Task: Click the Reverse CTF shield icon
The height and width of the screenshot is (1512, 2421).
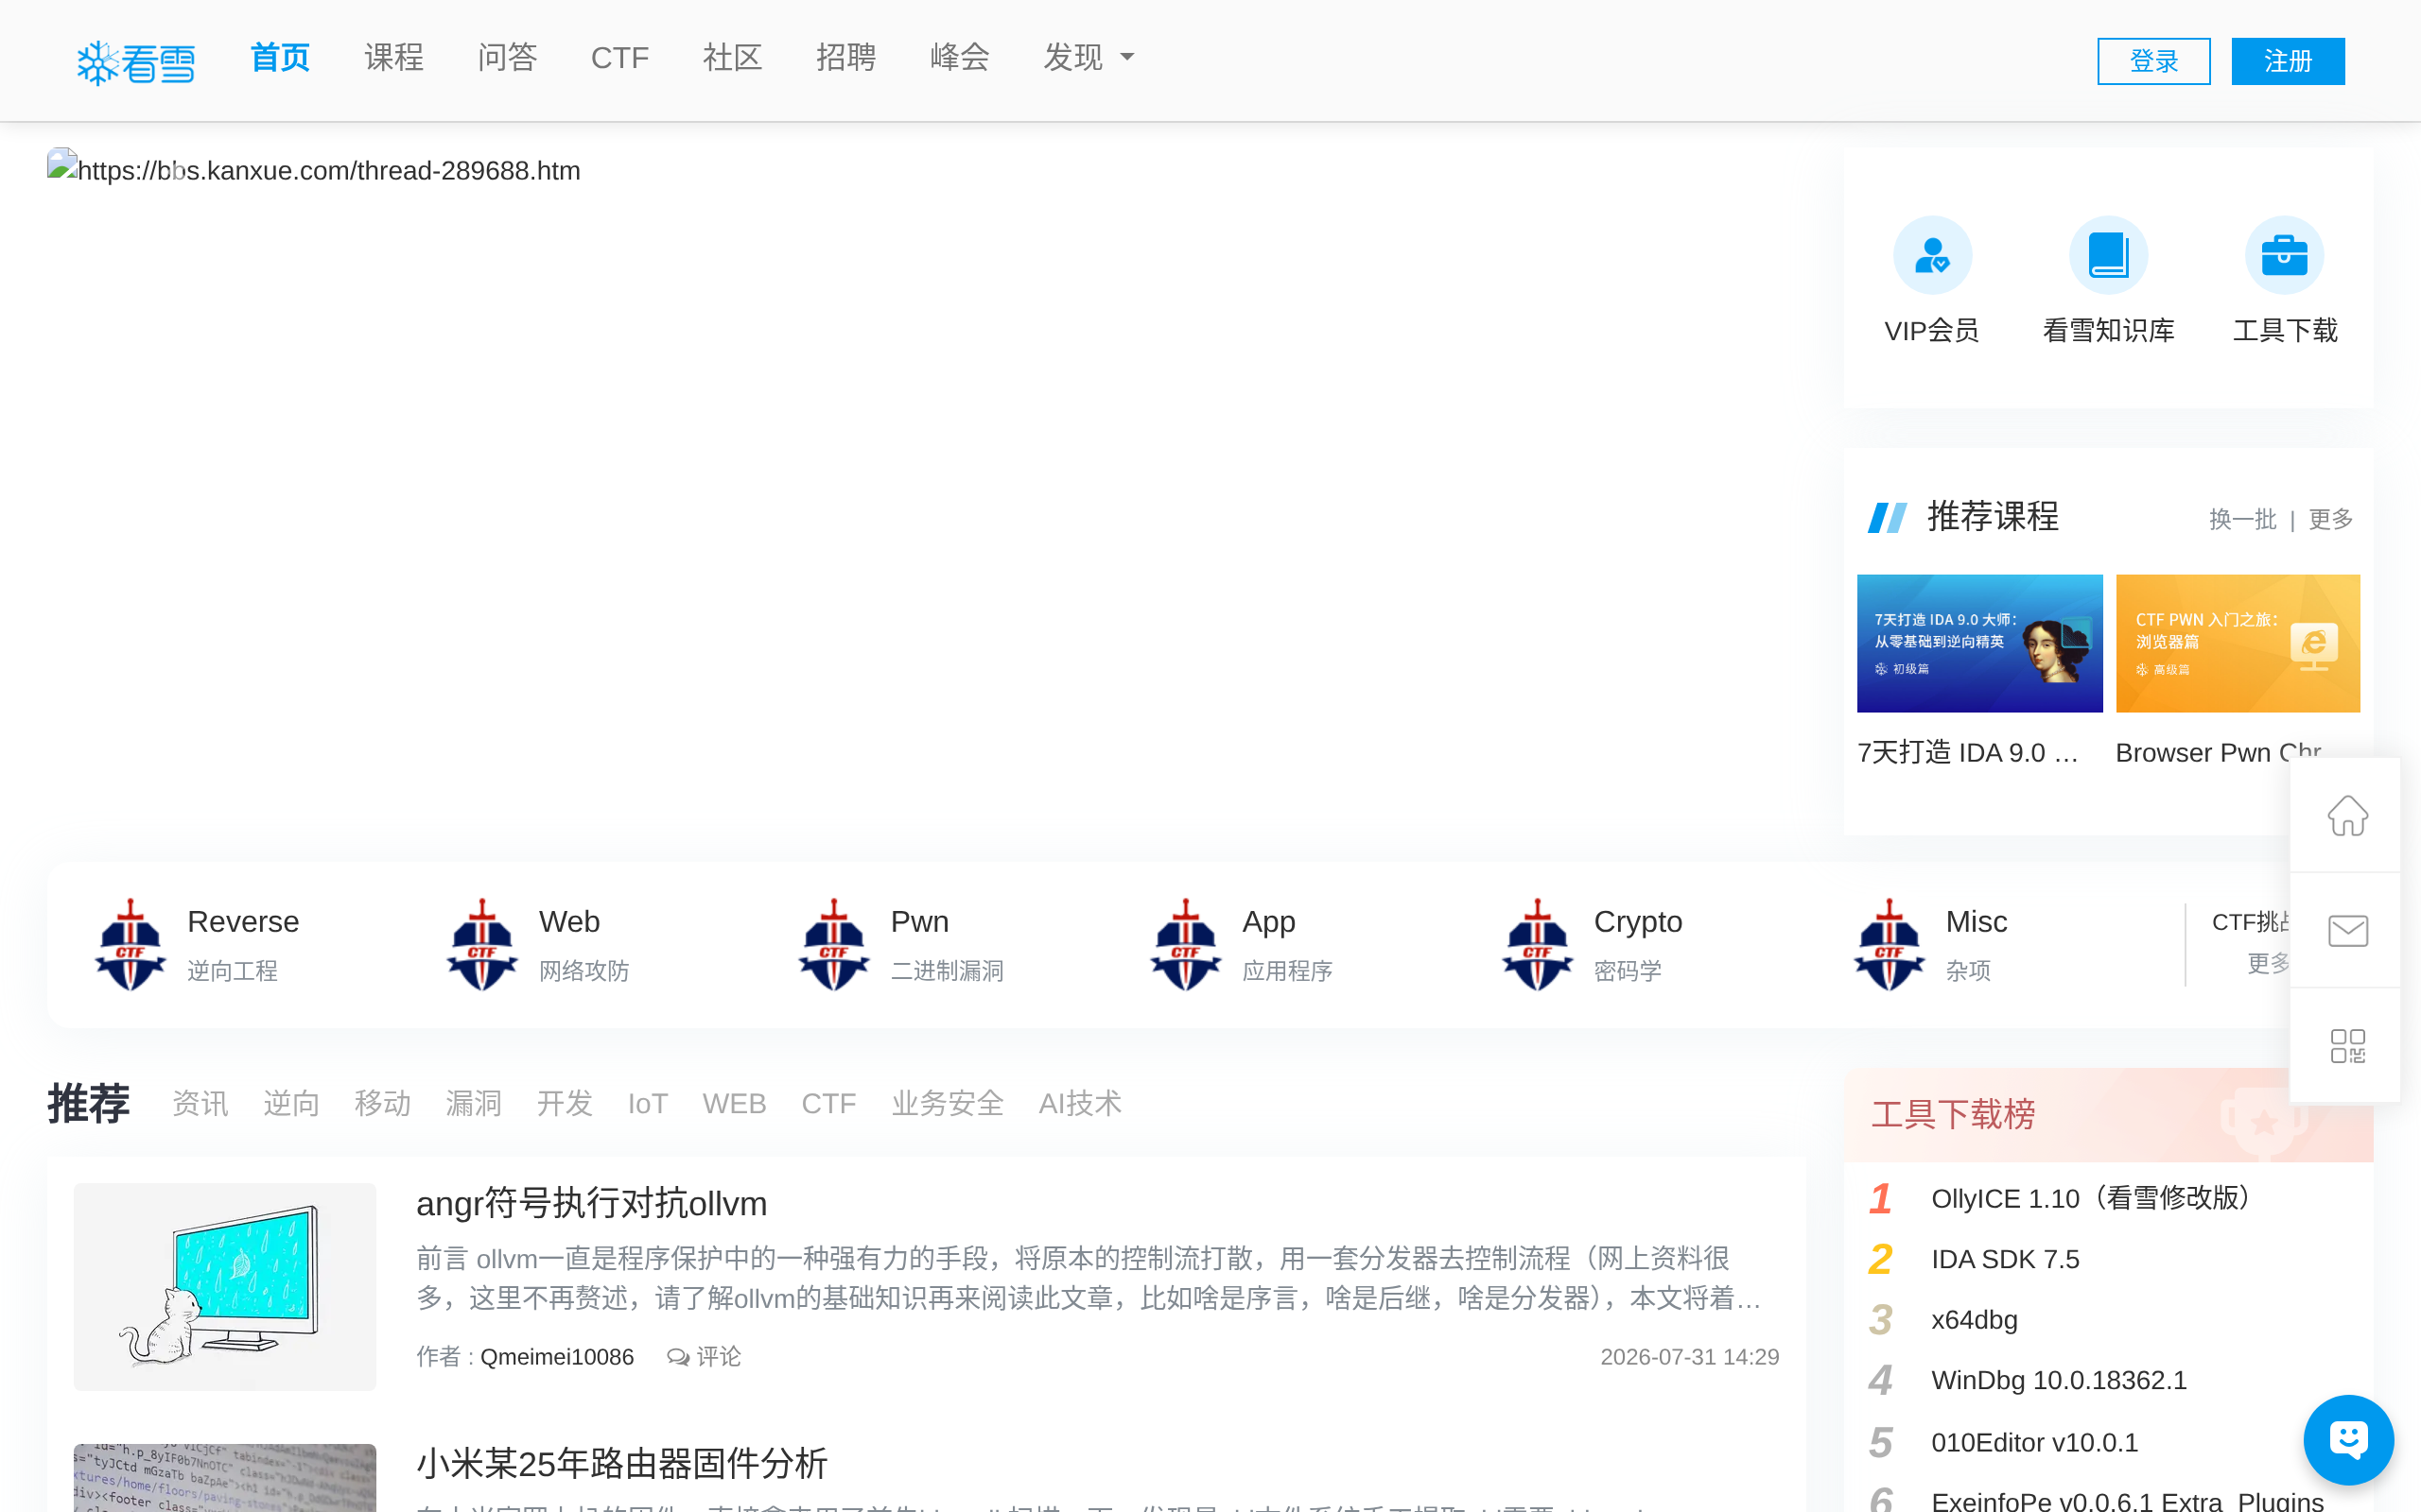Action: [x=131, y=945]
